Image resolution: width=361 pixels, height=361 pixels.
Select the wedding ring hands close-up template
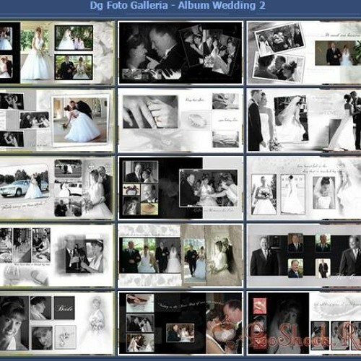point(180,121)
